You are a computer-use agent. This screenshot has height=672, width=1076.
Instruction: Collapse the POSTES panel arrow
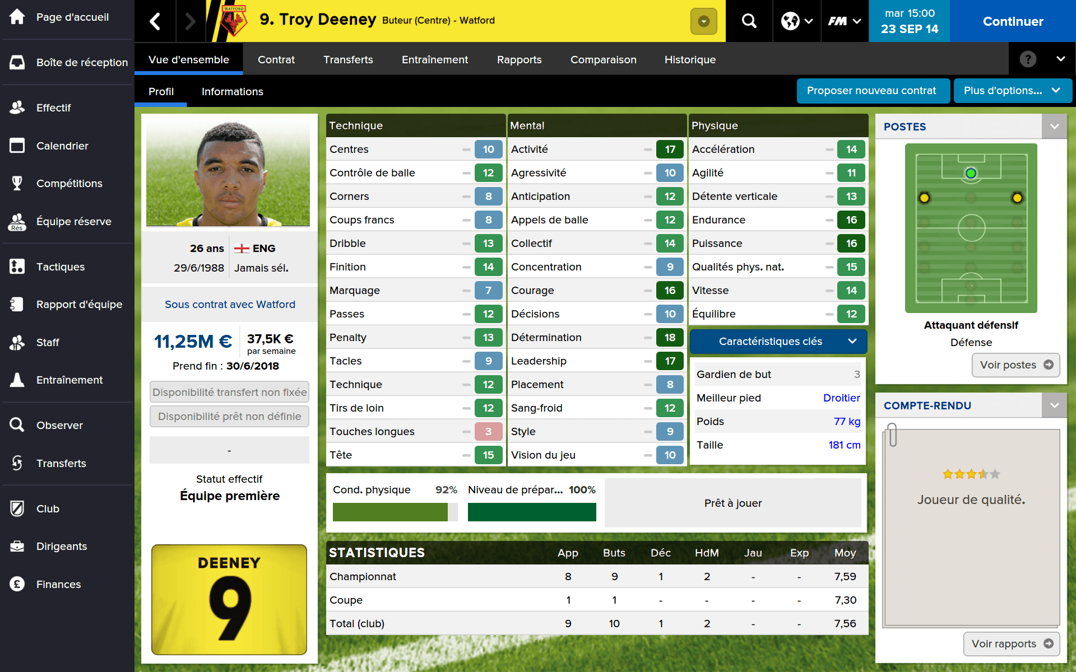tap(1054, 127)
